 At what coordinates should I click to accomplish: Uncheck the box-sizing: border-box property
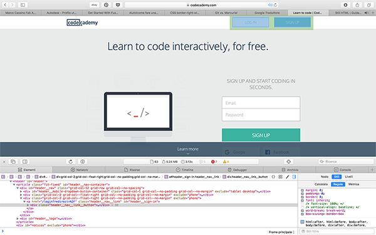(302, 214)
